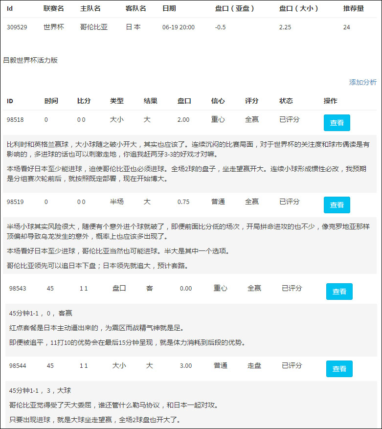
Task: Click the 吕毅世界杯活力版 title text
Action: click(30, 60)
